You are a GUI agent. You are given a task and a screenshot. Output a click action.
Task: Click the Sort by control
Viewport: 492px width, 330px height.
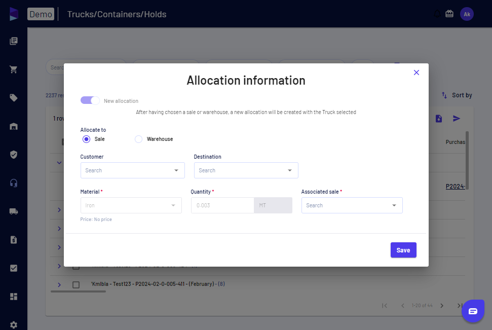[457, 95]
